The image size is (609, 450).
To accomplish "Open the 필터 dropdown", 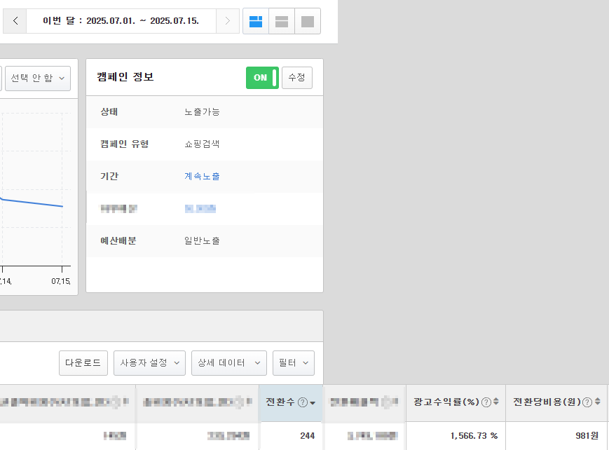I will 294,363.
